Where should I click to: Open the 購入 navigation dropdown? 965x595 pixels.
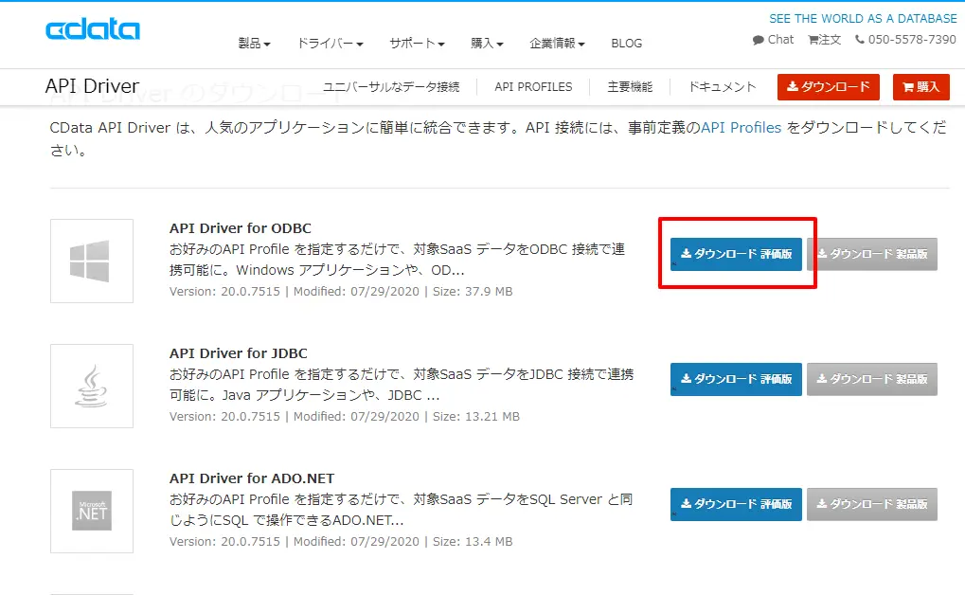tap(487, 44)
